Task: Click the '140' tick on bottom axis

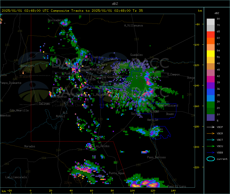Action: (173, 190)
